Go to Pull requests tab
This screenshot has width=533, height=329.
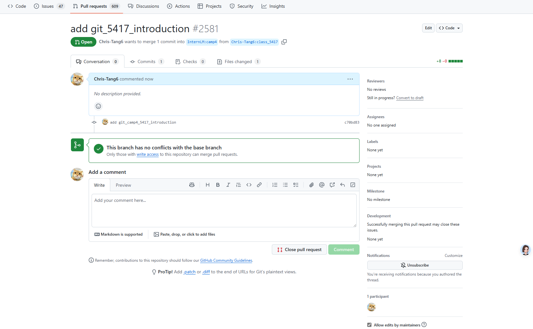[x=96, y=6]
